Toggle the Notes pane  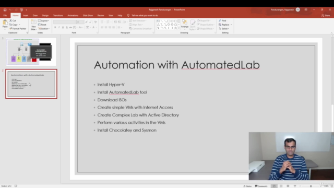click(x=247, y=186)
